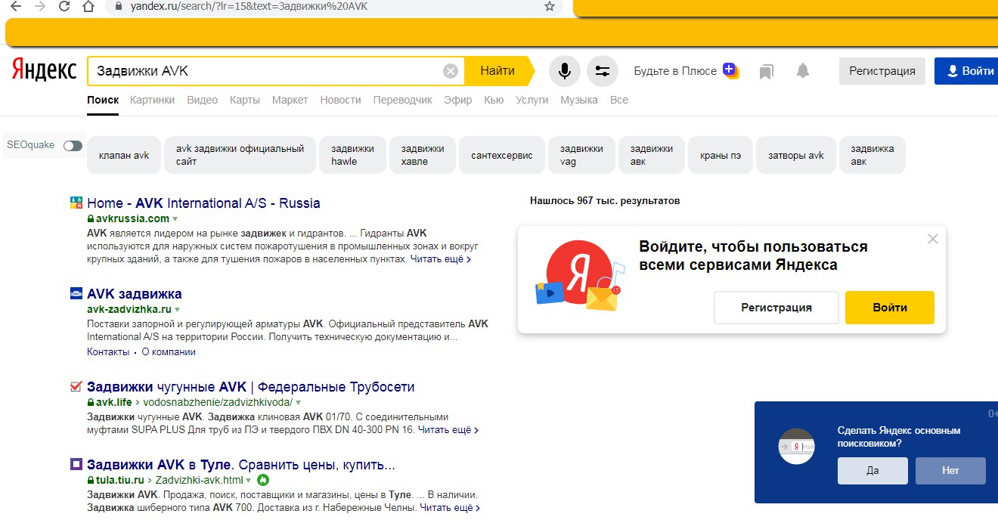Image resolution: width=998 pixels, height=520 pixels.
Task: Open search settings with the sliders icon
Action: tap(602, 71)
